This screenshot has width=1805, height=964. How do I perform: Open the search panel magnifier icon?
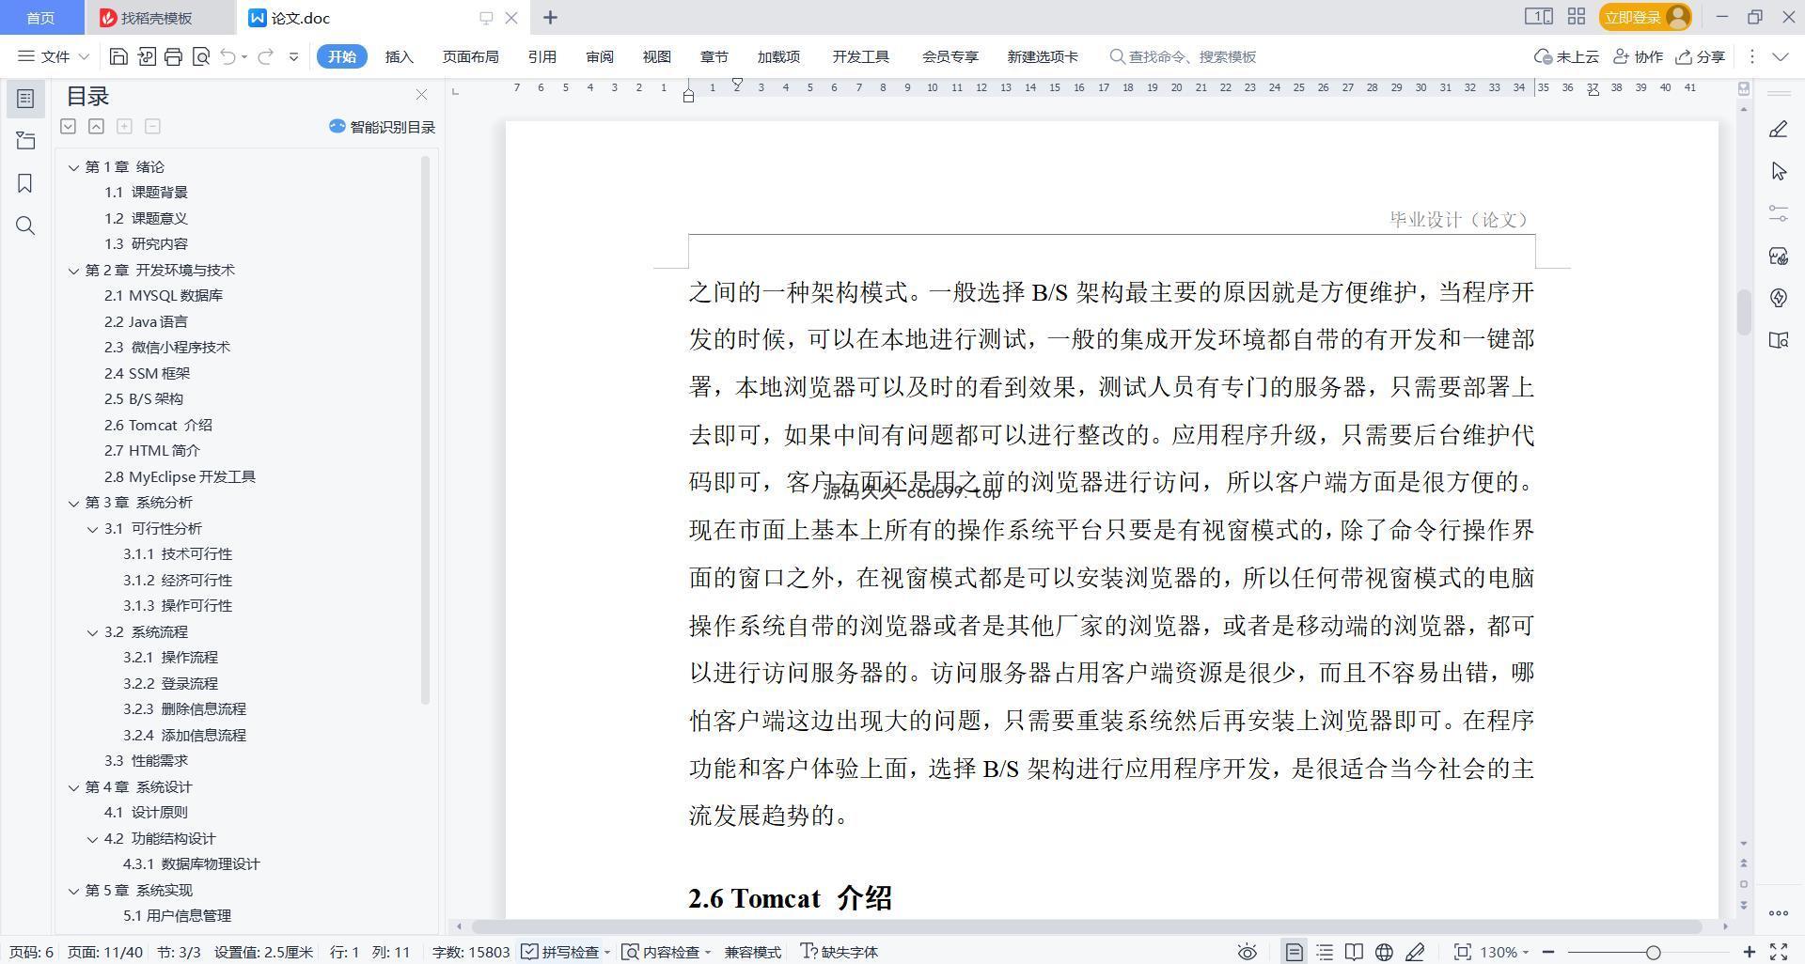25,225
